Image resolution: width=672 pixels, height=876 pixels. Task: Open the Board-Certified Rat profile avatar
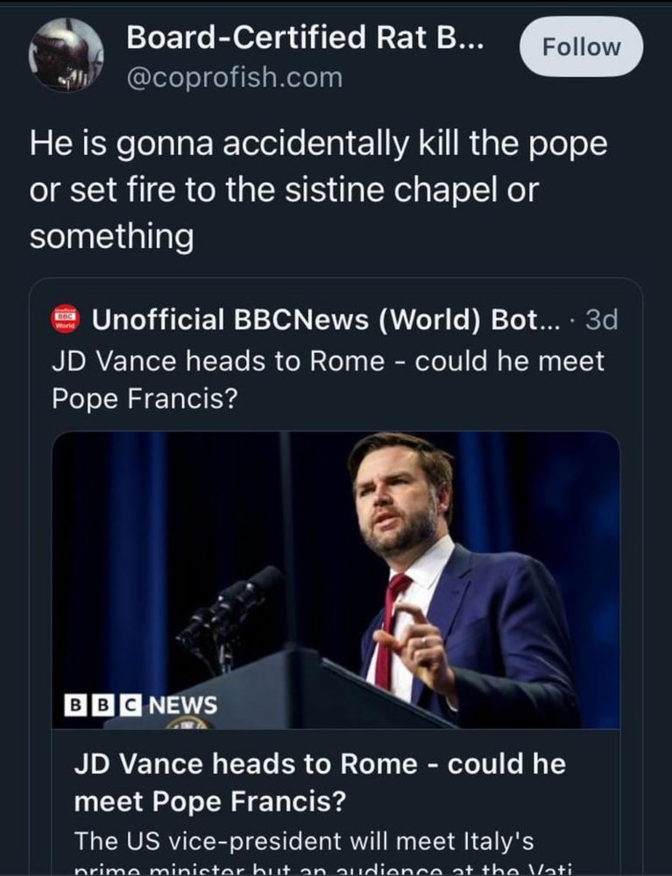coord(67,55)
